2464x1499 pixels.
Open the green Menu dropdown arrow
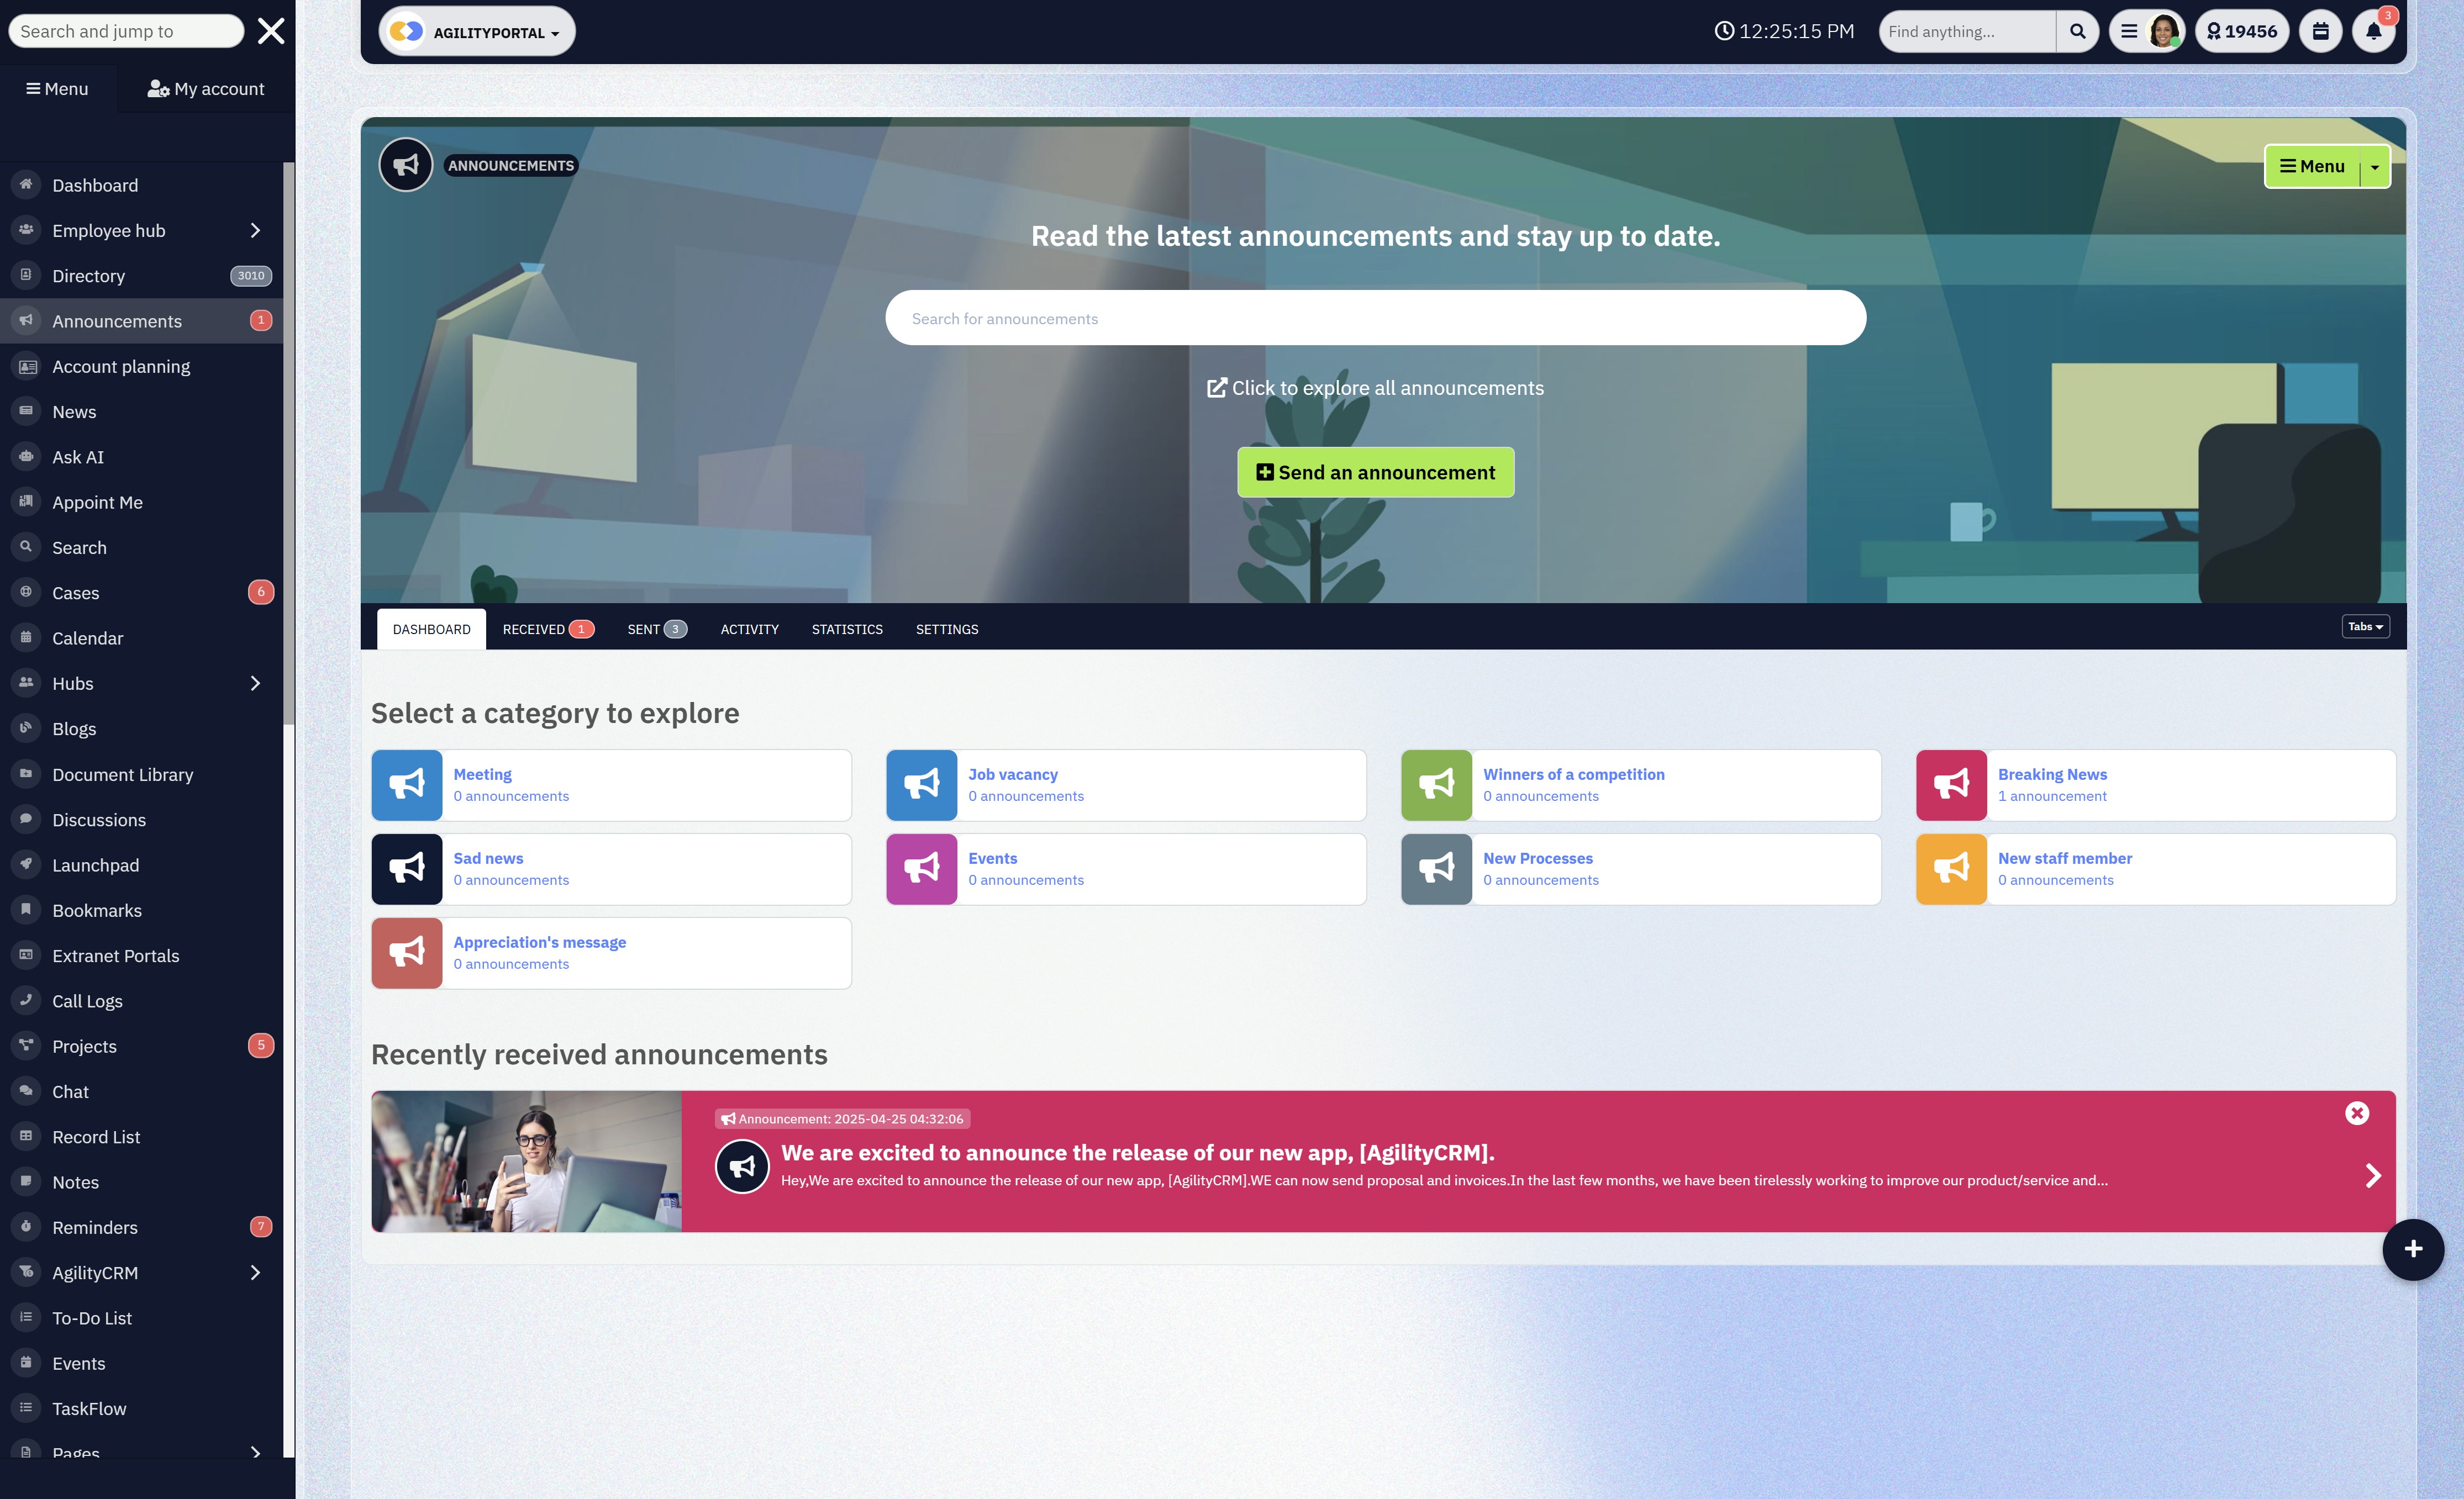pyautogui.click(x=2374, y=167)
